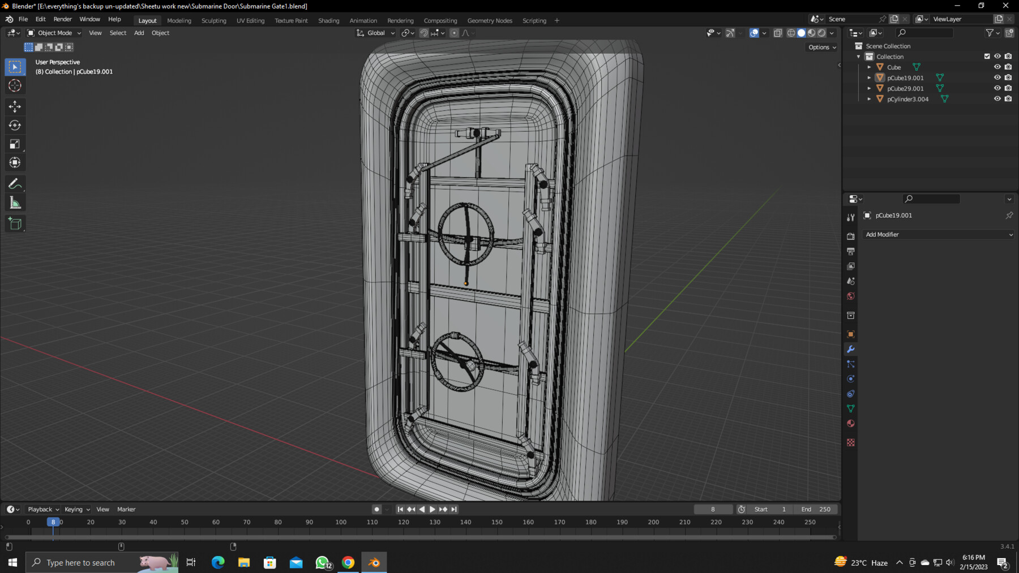Select the Move tool
Image resolution: width=1019 pixels, height=573 pixels.
(15, 106)
